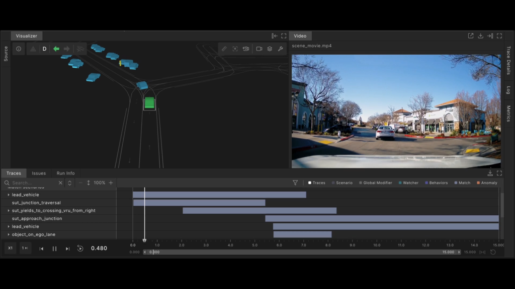515x289 pixels.
Task: Download the scene_movie.mp4 video
Action: tap(480, 36)
